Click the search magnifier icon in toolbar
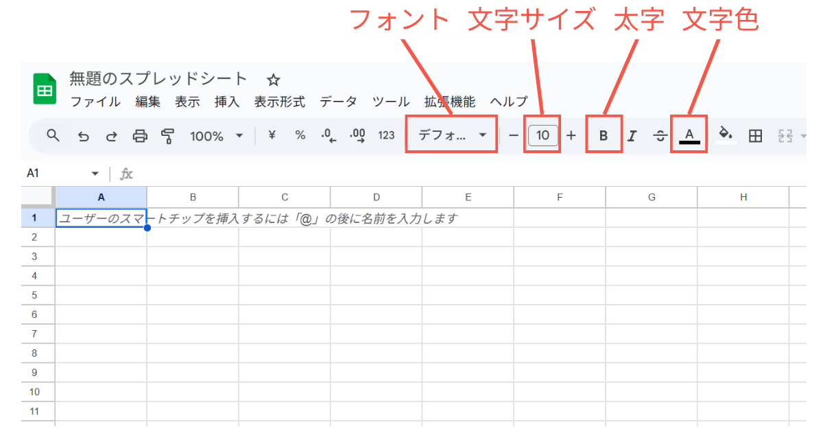Viewport: 823px width, 431px height. [53, 135]
